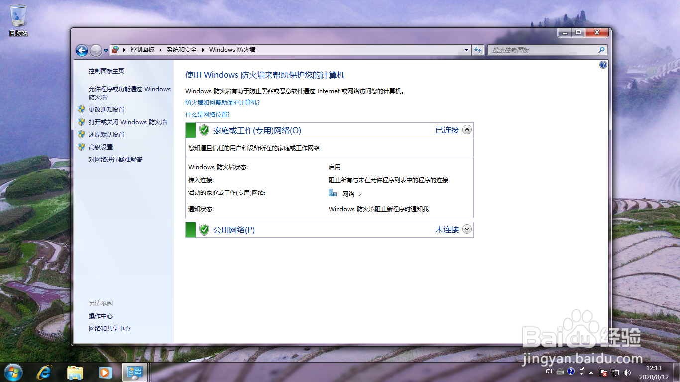Show hidden system tray icons

tap(591, 372)
